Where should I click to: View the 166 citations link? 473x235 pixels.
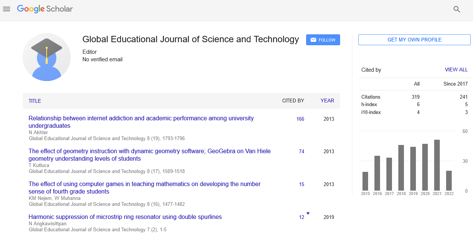pyautogui.click(x=300, y=119)
